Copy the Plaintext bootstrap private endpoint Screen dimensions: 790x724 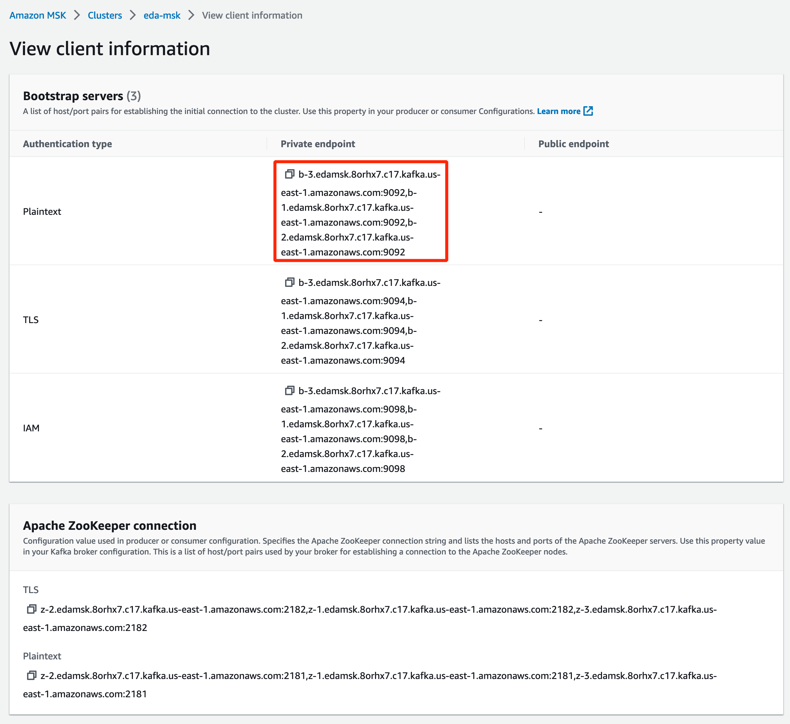click(x=289, y=174)
